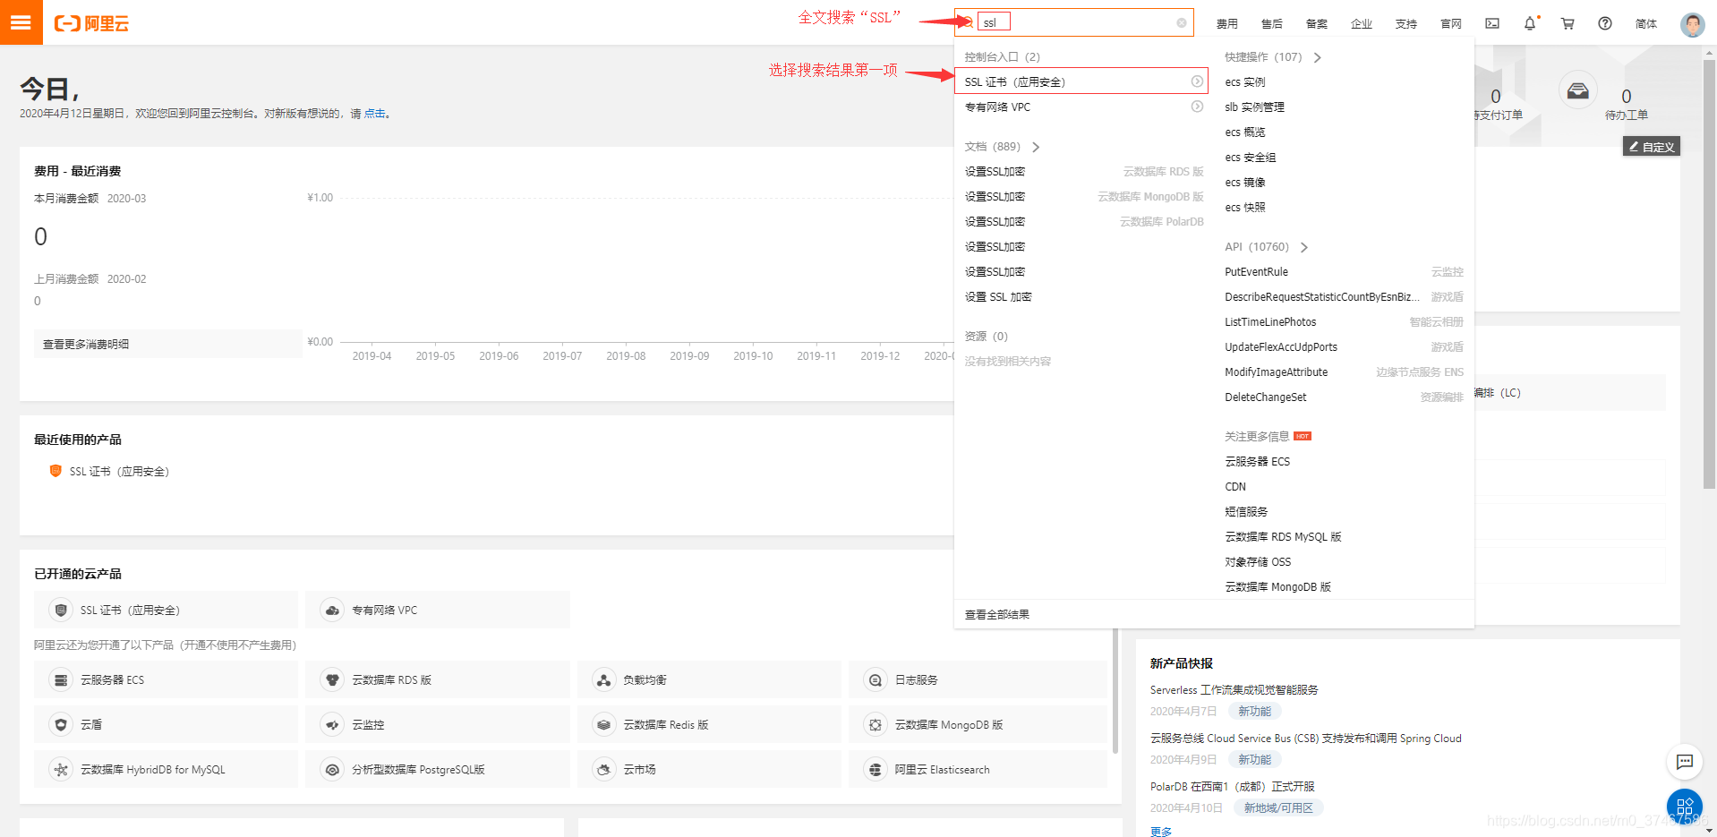Click the 云市场 product icon
The image size is (1717, 837).
click(604, 770)
